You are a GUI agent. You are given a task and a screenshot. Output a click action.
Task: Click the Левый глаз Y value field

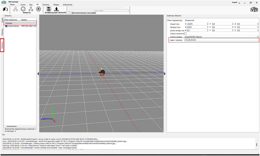click(222, 24)
